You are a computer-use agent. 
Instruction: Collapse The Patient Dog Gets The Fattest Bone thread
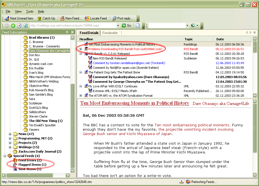coord(81,72)
